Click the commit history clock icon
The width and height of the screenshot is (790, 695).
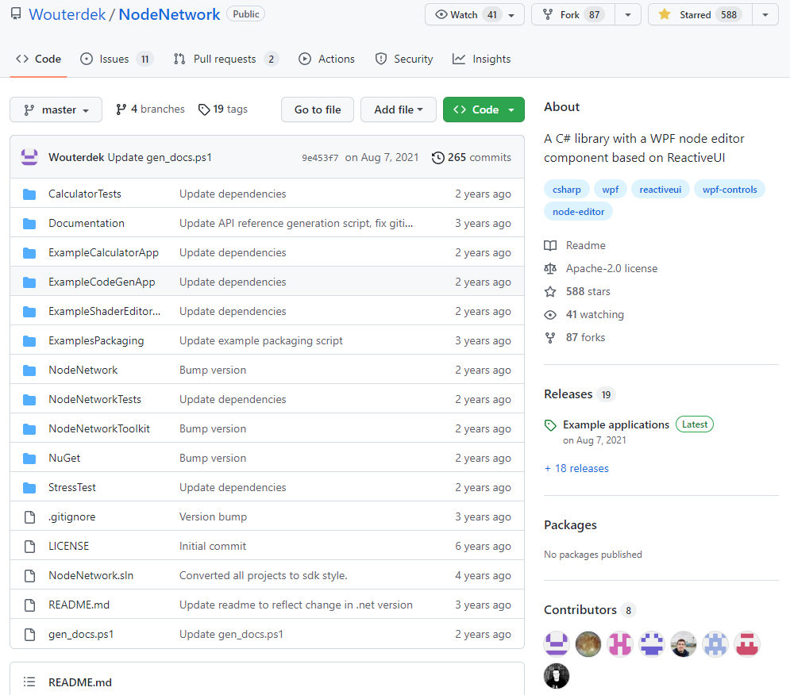click(x=437, y=158)
